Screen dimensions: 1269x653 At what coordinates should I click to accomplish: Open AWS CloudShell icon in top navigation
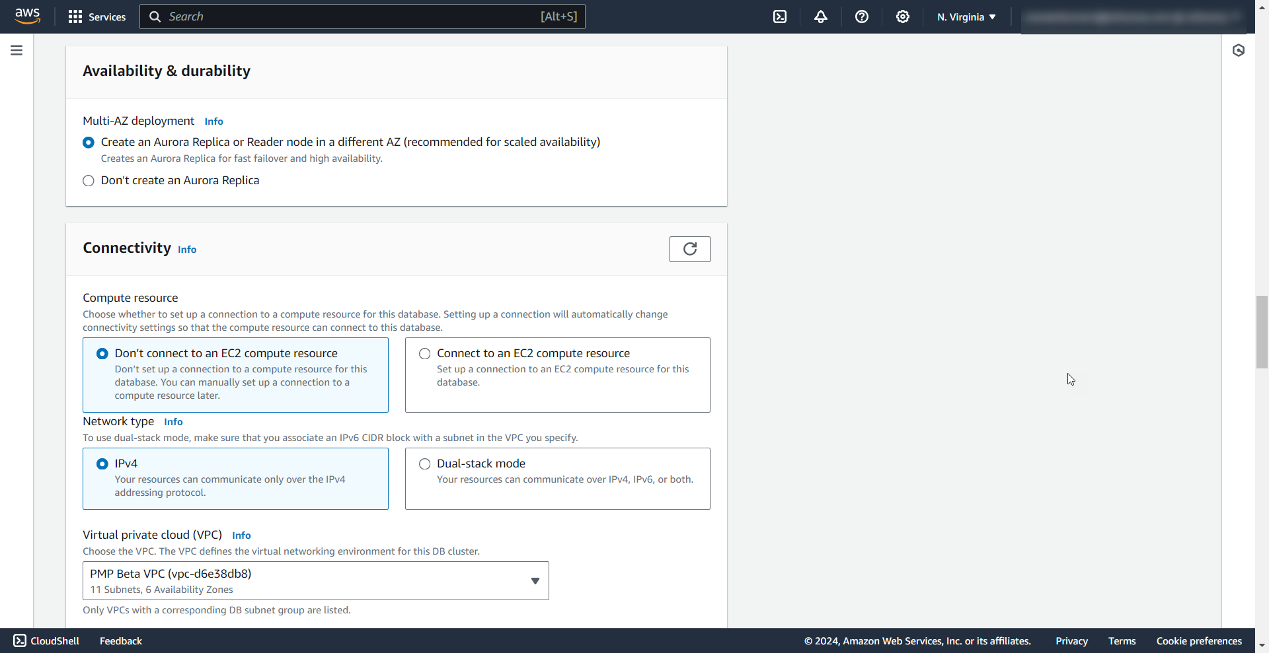point(780,17)
